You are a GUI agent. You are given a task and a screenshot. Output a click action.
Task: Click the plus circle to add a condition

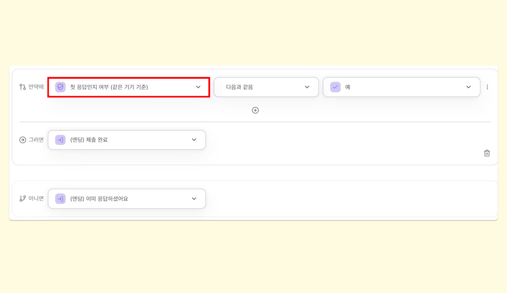(255, 110)
